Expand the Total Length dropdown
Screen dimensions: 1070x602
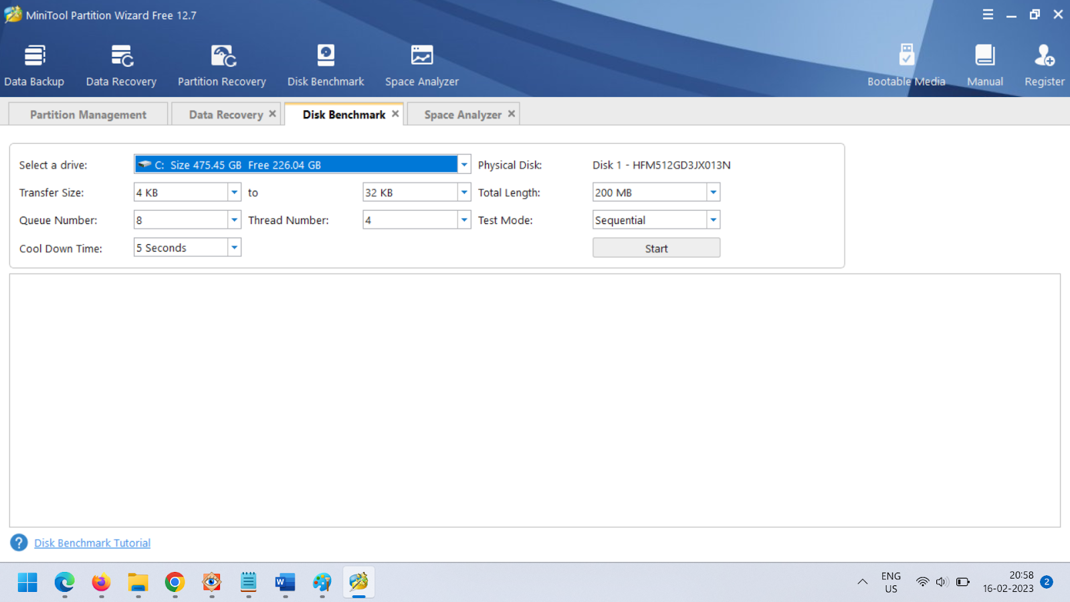pyautogui.click(x=714, y=193)
